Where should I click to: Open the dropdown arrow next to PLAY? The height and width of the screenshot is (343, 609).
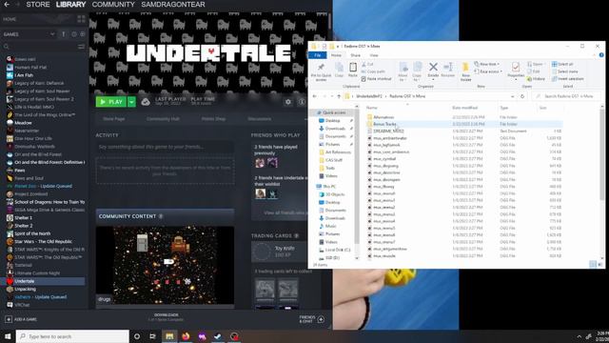131,102
